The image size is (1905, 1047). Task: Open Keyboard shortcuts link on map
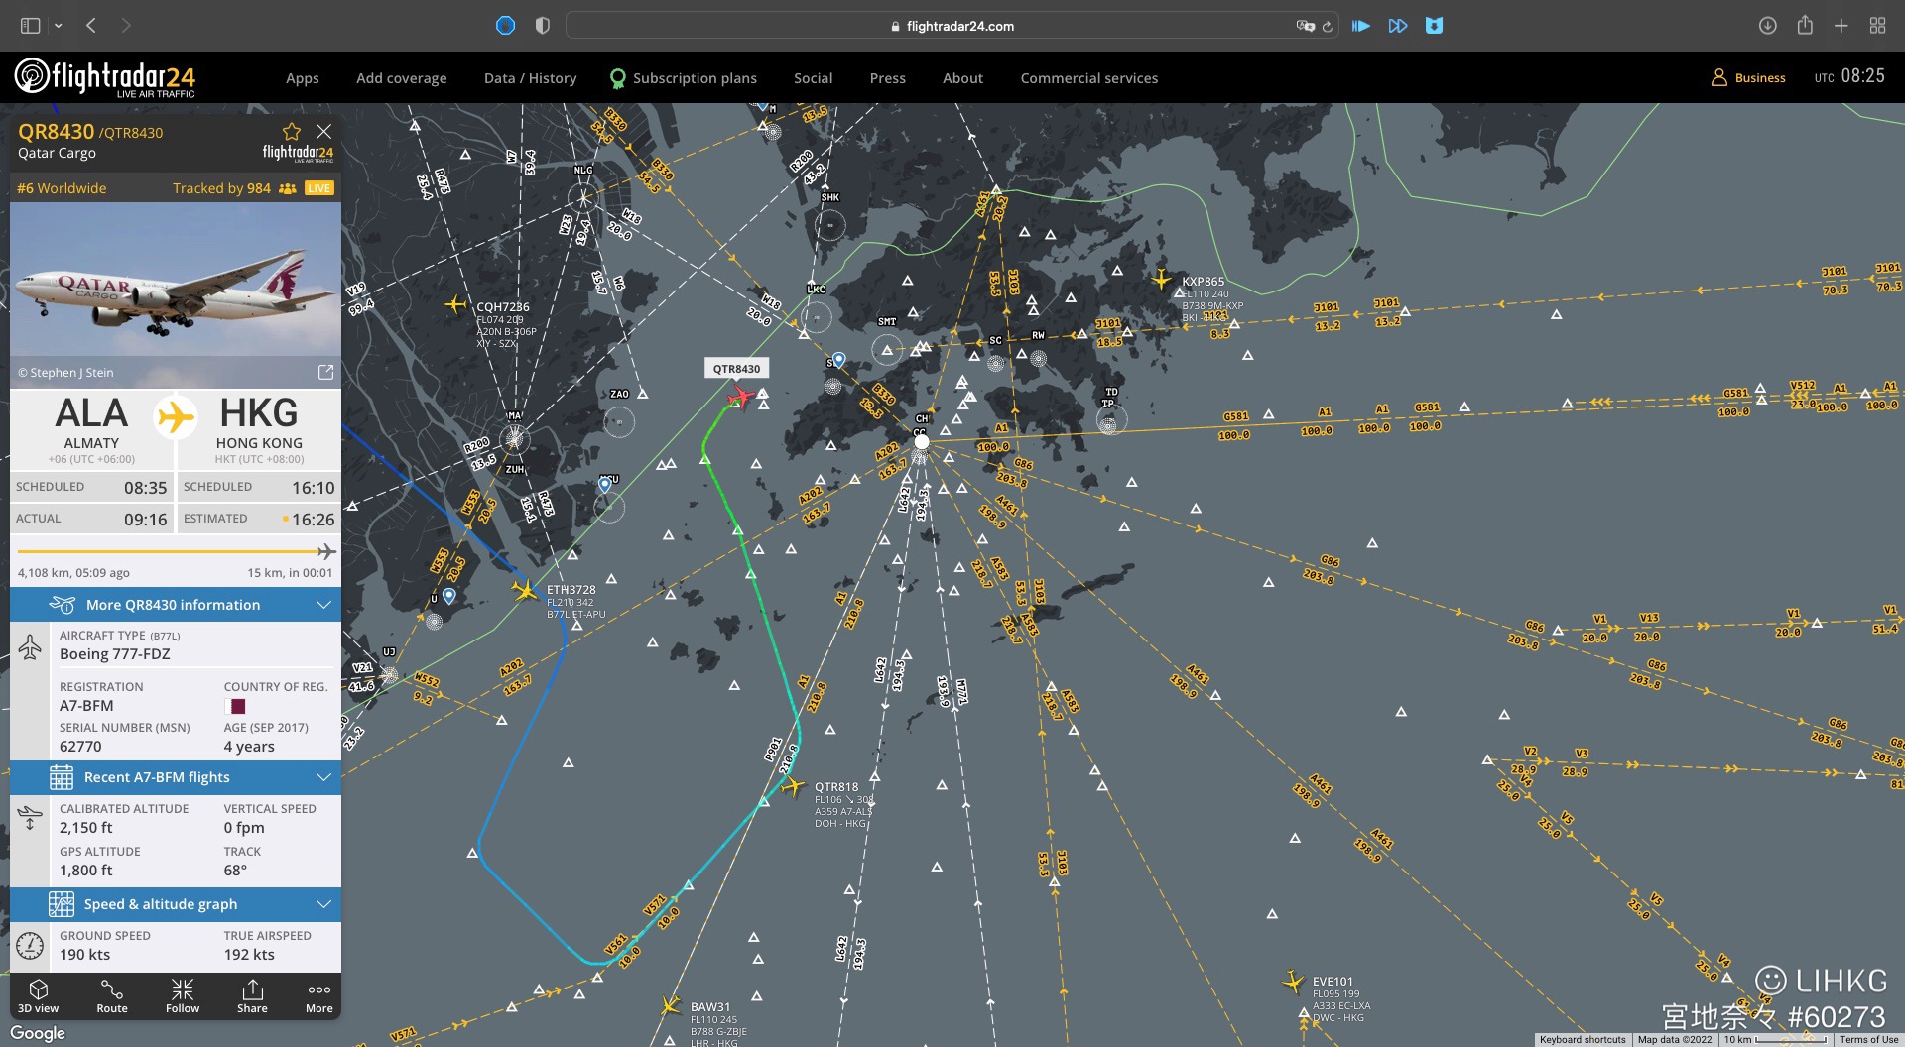click(1583, 1039)
